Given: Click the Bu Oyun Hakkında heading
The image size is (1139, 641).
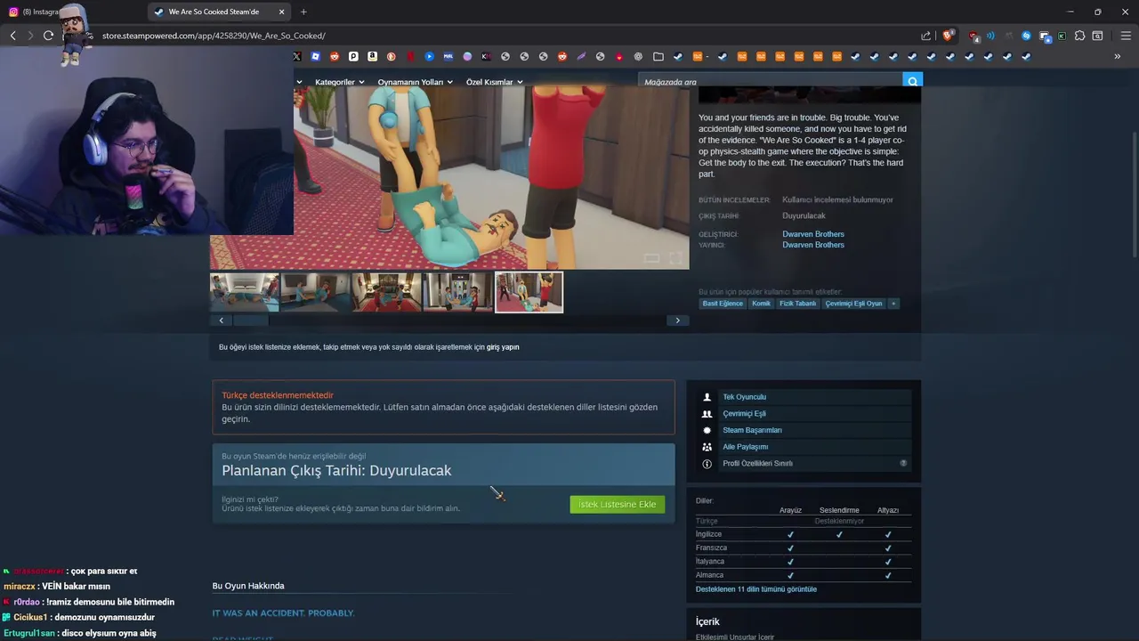Looking at the screenshot, I should pos(248,586).
